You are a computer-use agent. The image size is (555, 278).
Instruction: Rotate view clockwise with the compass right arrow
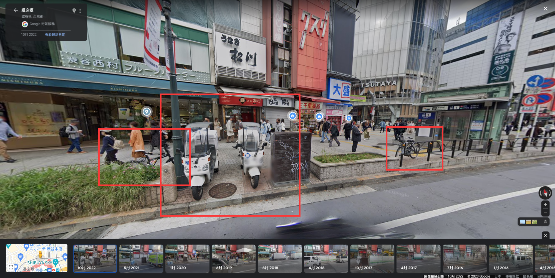[550, 193]
